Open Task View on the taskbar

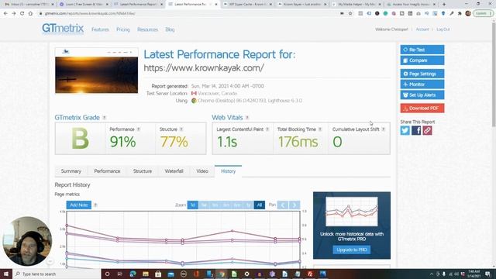click(x=120, y=274)
